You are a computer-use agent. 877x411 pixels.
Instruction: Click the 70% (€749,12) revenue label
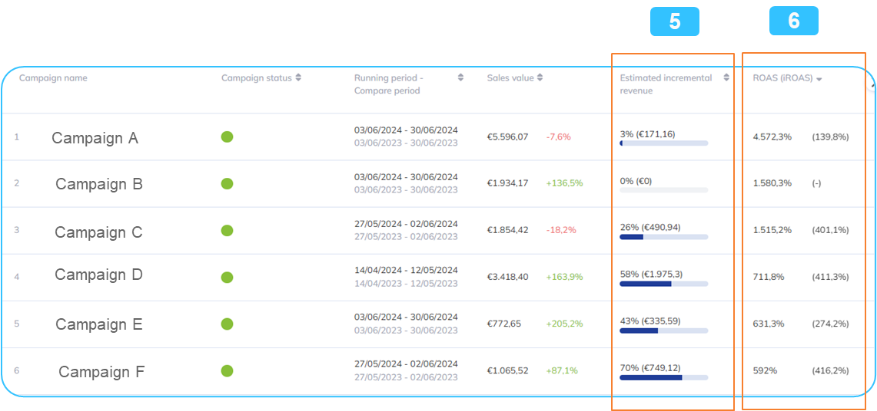pyautogui.click(x=650, y=367)
